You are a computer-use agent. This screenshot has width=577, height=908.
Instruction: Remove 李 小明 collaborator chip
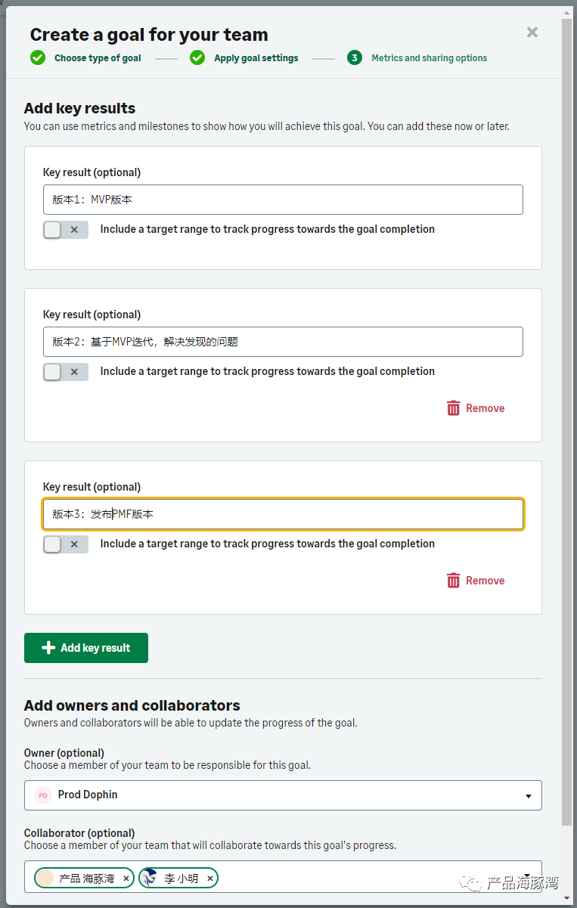pos(210,879)
